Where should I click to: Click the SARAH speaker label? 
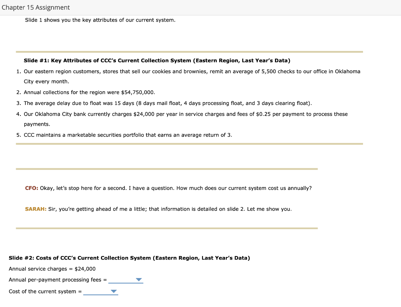point(36,209)
